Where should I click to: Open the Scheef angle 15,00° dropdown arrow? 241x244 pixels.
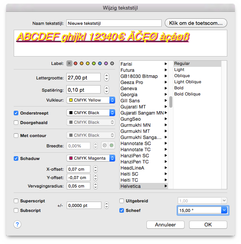pos(224,210)
